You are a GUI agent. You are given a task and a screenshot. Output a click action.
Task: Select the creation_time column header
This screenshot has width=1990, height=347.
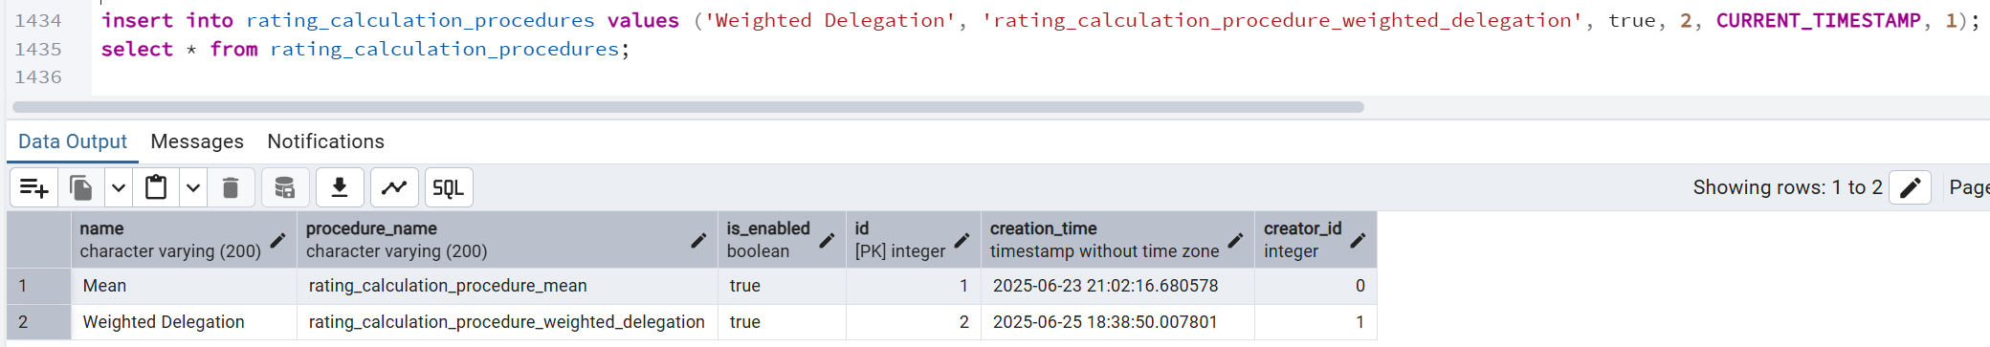(1117, 240)
